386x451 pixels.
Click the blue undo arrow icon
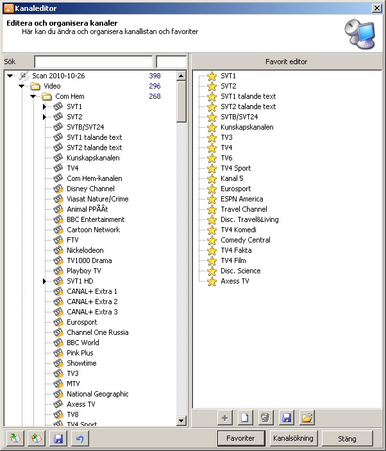pos(80,438)
